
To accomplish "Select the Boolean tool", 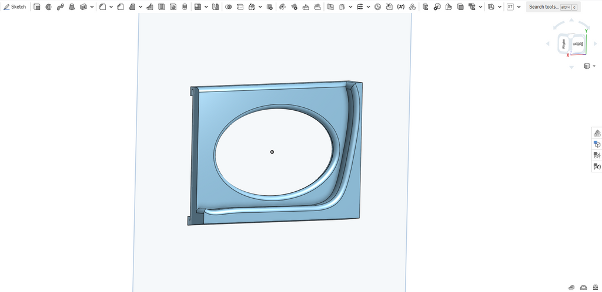I will pos(229,7).
